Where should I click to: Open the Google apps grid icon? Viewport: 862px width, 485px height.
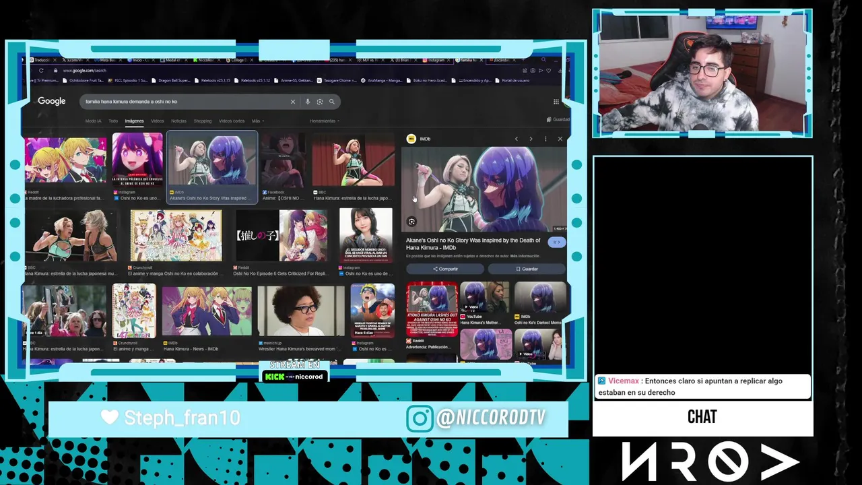(556, 102)
